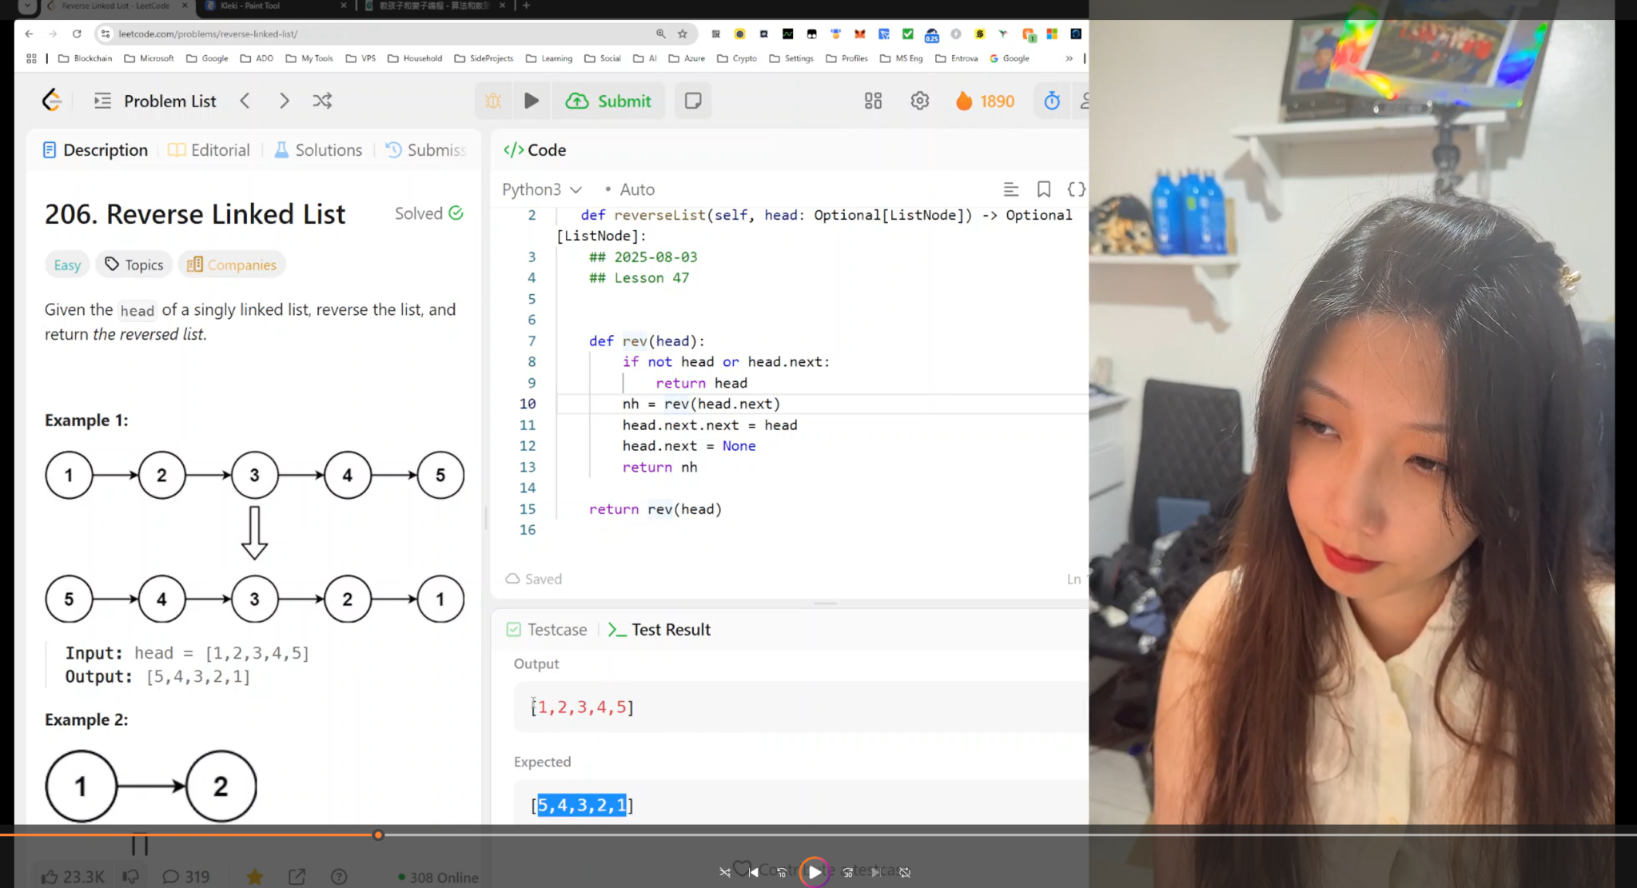
Task: Toggle repeat in the video player
Action: coord(905,872)
